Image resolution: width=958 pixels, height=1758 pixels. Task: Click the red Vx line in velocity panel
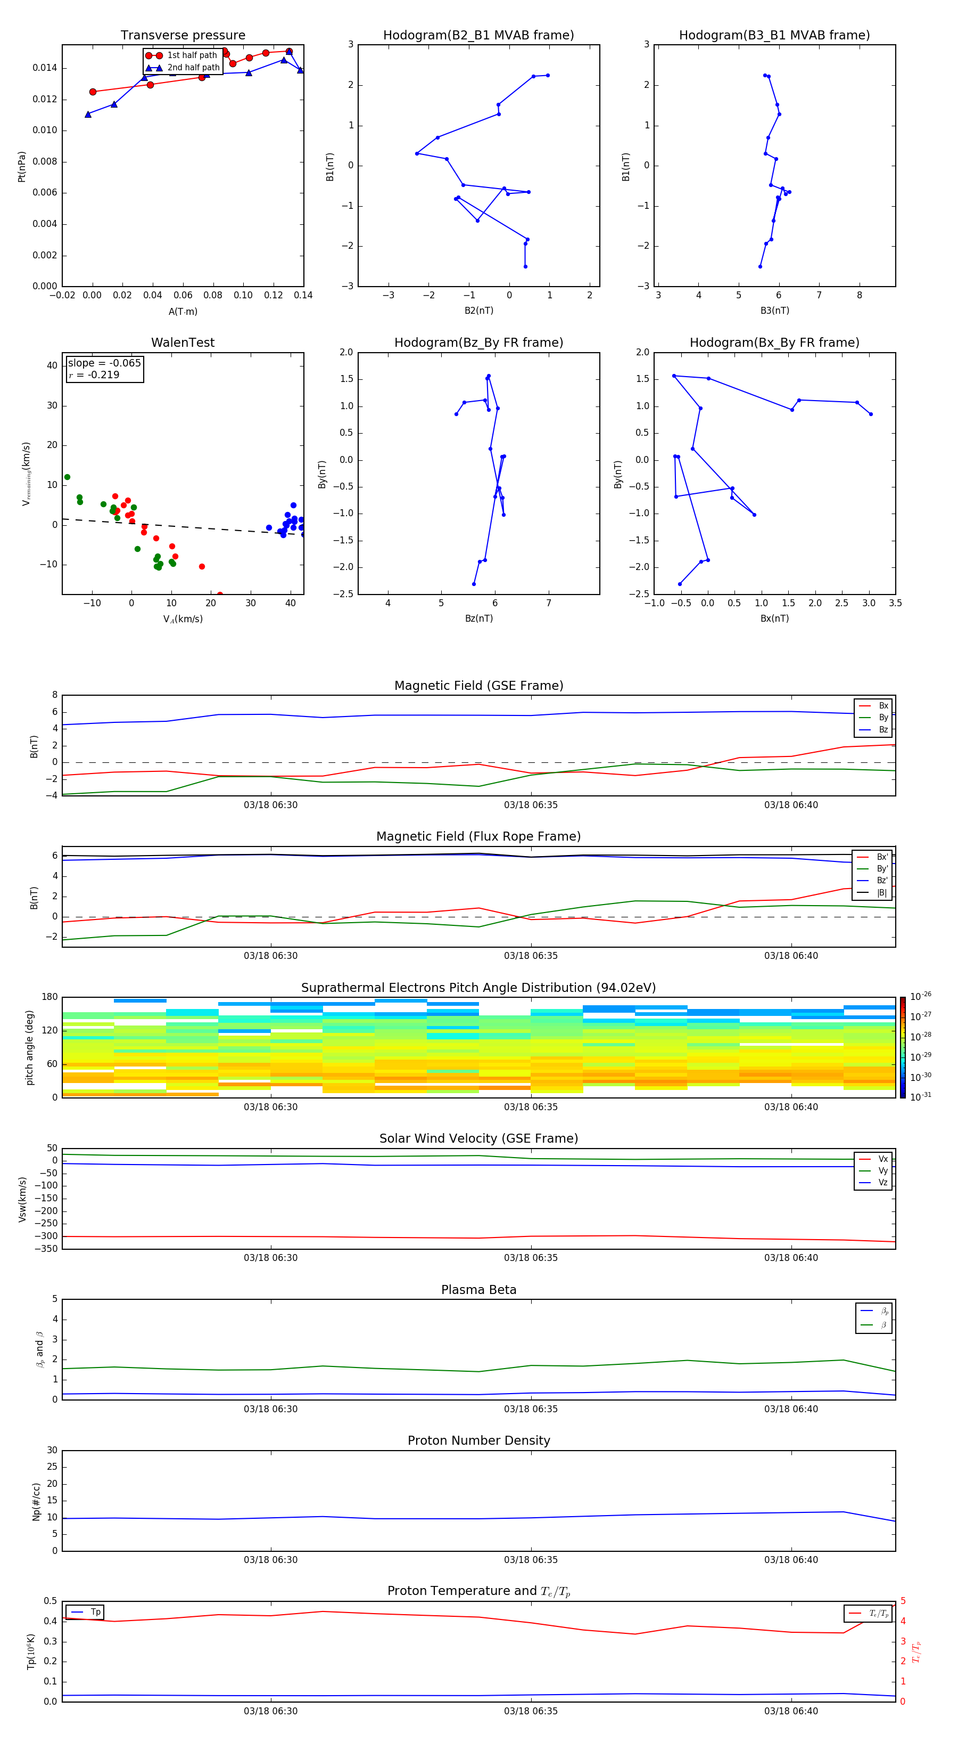(x=478, y=1238)
